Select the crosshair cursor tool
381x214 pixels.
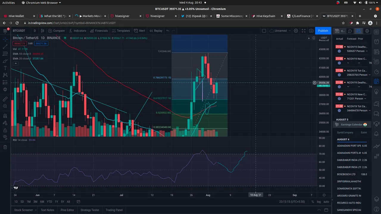pos(5,39)
